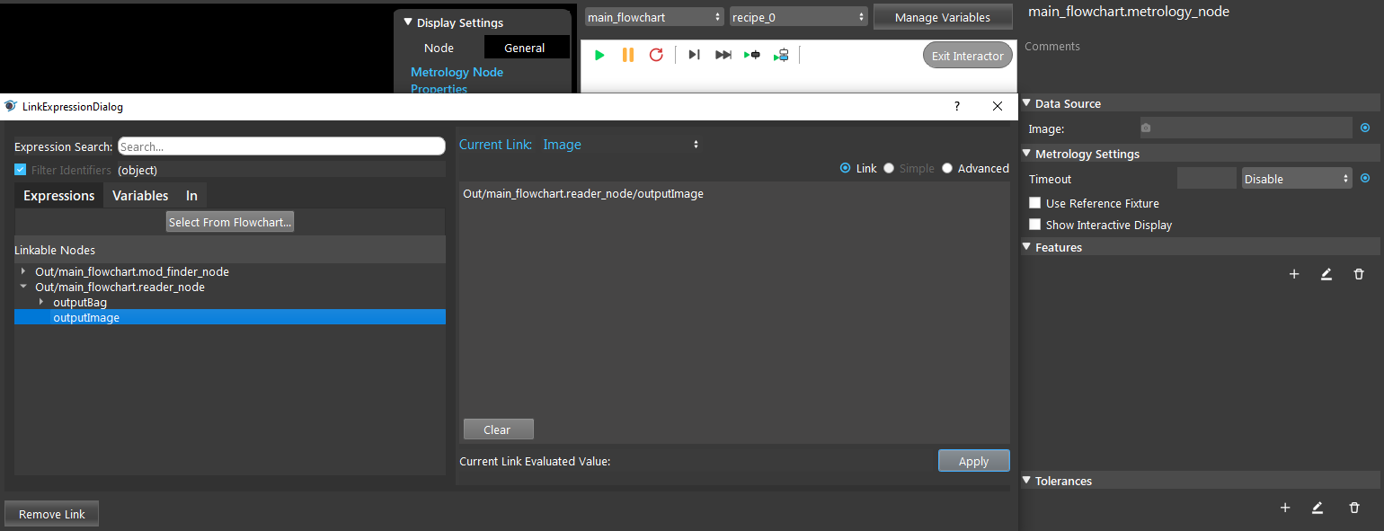This screenshot has width=1384, height=531.
Task: Switch to the Variables tab
Action: 140,195
